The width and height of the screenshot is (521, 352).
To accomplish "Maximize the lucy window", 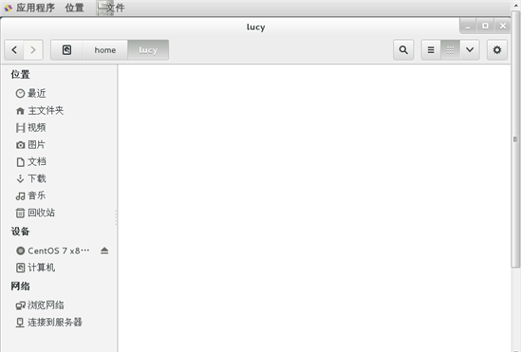I will [x=486, y=26].
